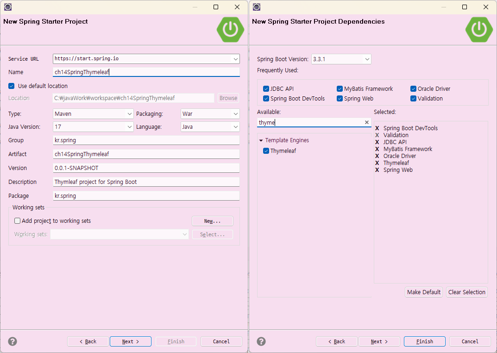Remove MyBatis Framework via its X in Selected
497x353 pixels.
377,149
